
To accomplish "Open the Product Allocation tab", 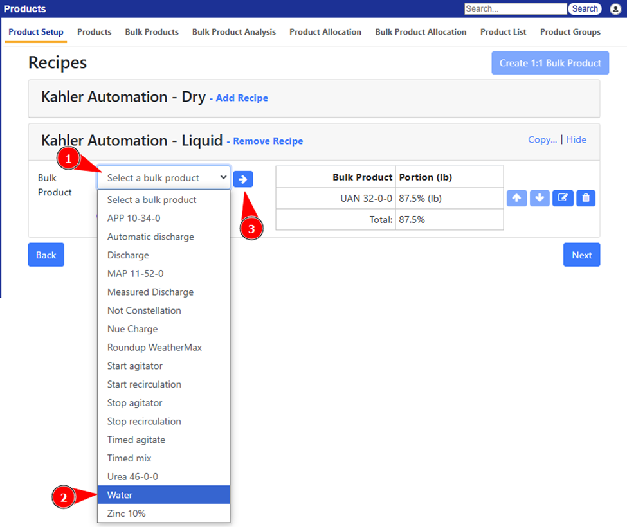I will (x=325, y=31).
